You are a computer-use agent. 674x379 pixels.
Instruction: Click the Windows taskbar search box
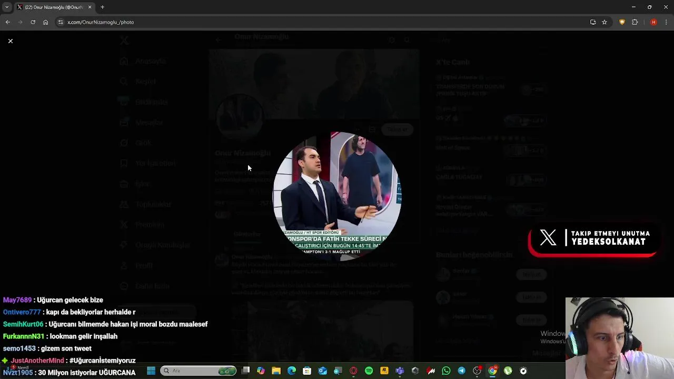[x=199, y=371]
